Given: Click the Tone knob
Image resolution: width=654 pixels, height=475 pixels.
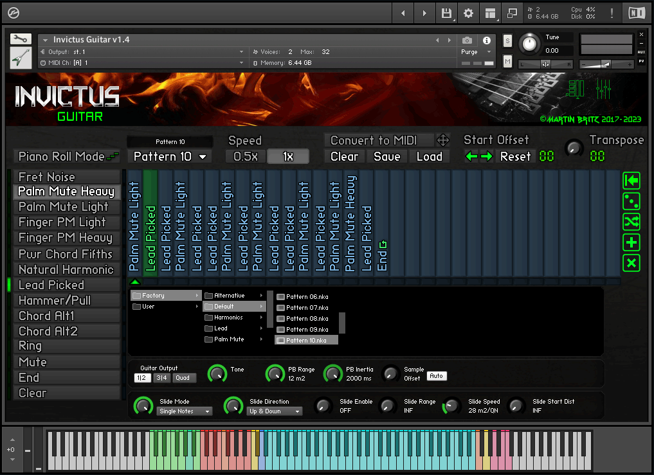Looking at the screenshot, I should [217, 373].
